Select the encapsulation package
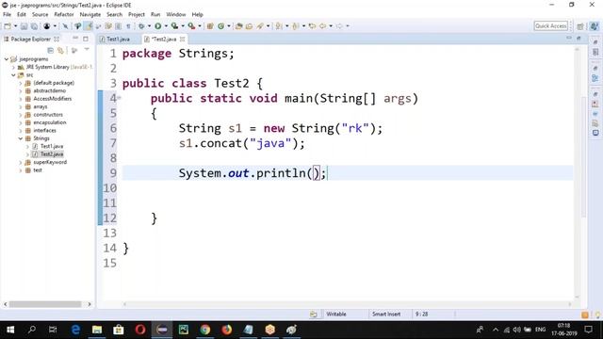 point(50,122)
